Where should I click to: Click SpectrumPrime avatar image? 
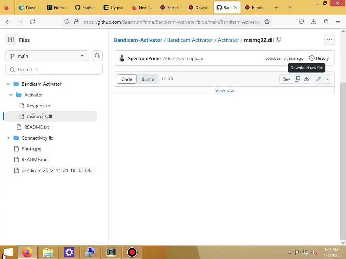pos(122,58)
